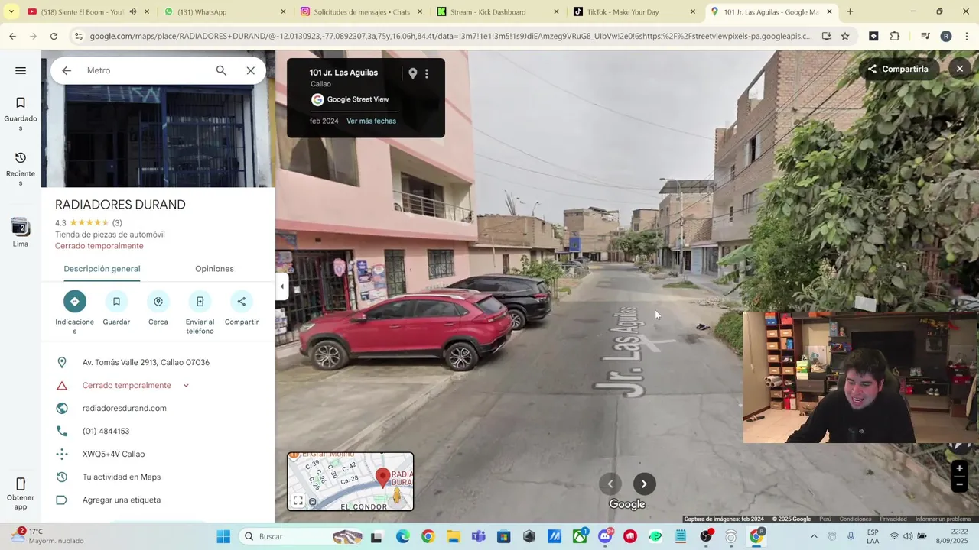Go back in Chrome browser
The image size is (979, 550).
(12, 36)
